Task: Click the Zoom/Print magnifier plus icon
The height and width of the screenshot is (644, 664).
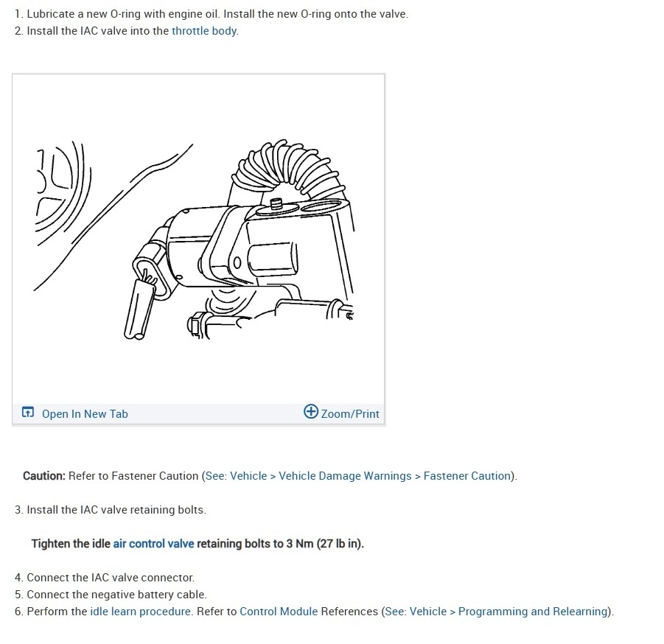Action: tap(311, 411)
